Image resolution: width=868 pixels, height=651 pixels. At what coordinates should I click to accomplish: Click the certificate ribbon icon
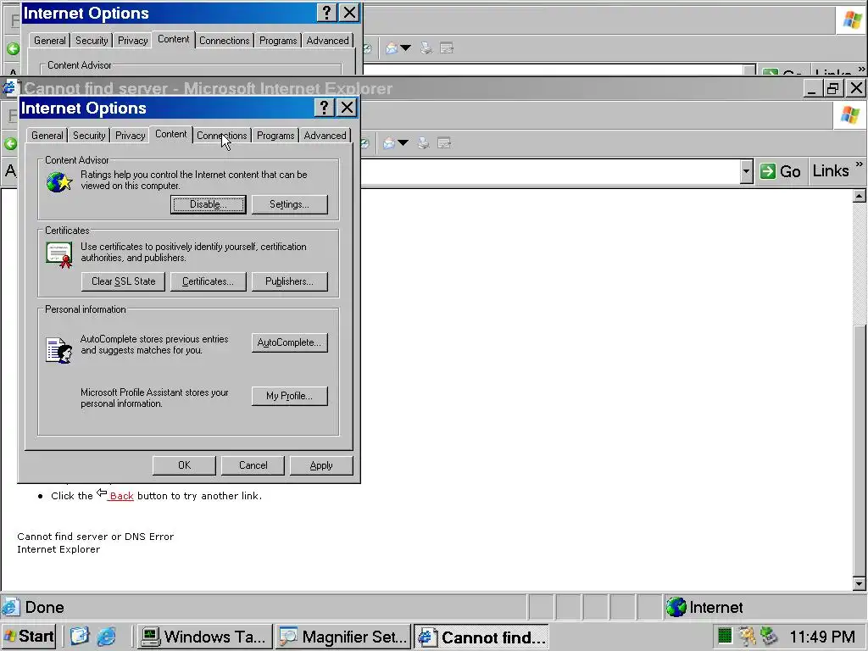pyautogui.click(x=59, y=255)
